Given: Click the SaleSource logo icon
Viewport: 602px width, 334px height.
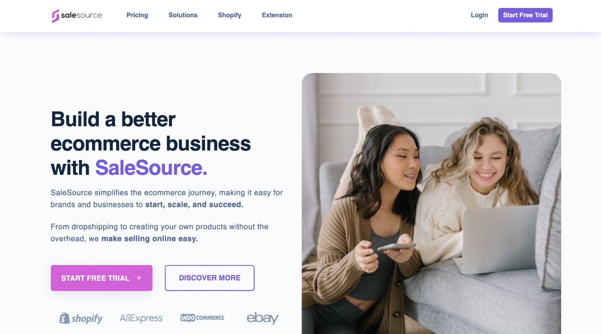Looking at the screenshot, I should click(x=55, y=15).
